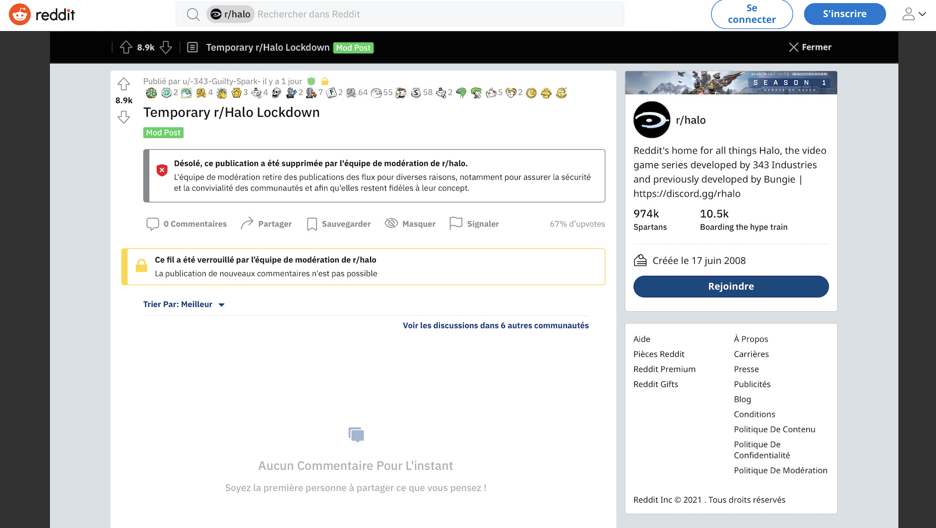Viewport: 936px width, 528px height.
Task: Open the Politique De Contenu link
Action: 775,430
